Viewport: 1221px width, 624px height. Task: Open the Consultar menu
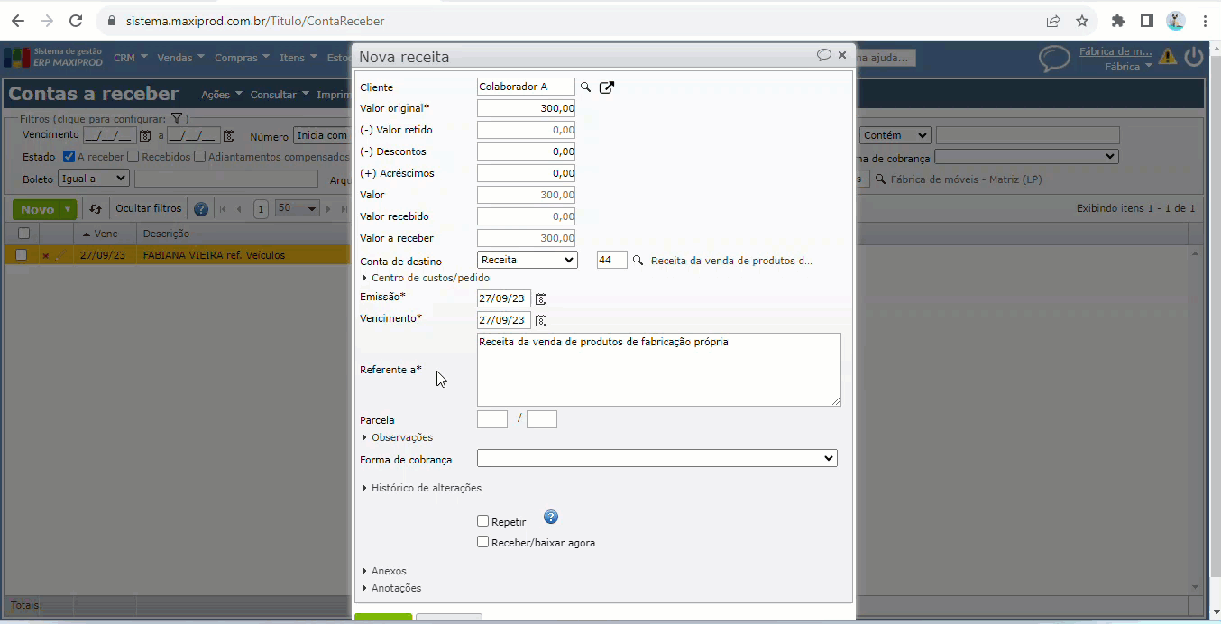pyautogui.click(x=280, y=95)
